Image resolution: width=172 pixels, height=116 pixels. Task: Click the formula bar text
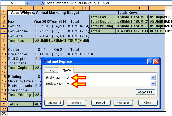click(x=78, y=3)
